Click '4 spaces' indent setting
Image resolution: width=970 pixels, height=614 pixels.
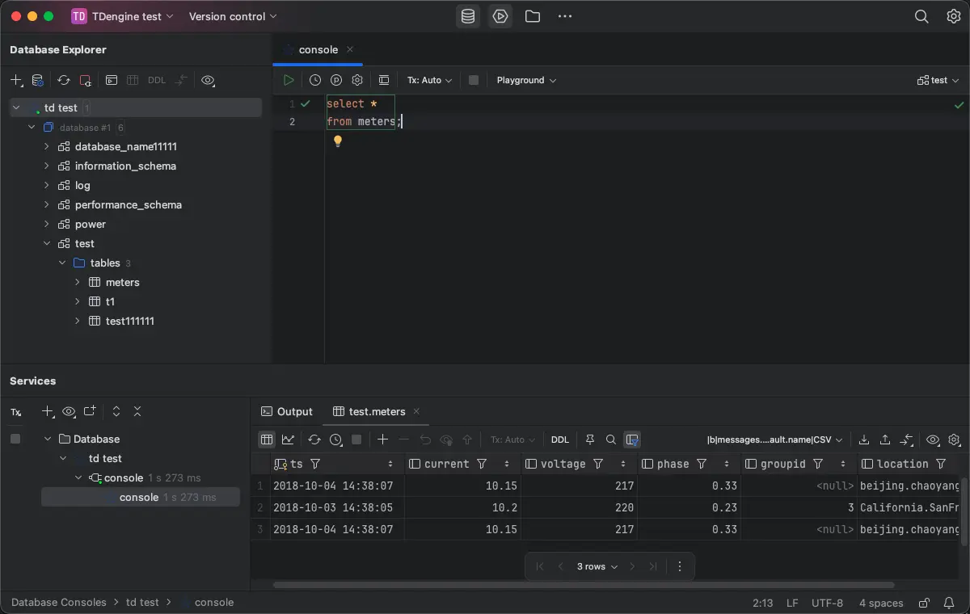[x=881, y=603]
